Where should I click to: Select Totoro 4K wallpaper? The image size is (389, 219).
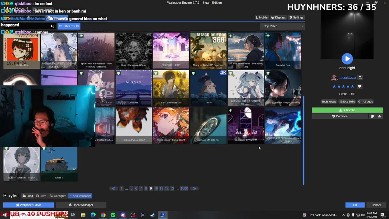(208, 88)
